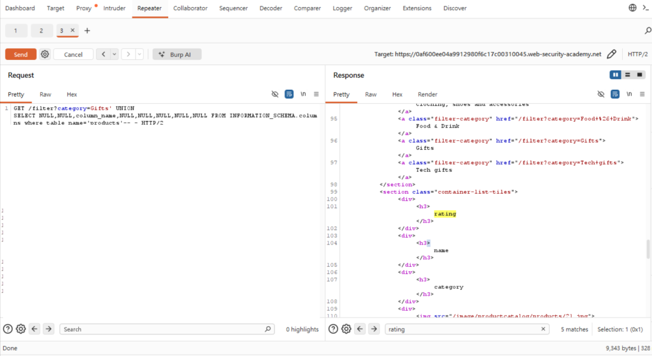Open help for Response search bar
Viewport: 652px width, 356px height.
(x=333, y=329)
